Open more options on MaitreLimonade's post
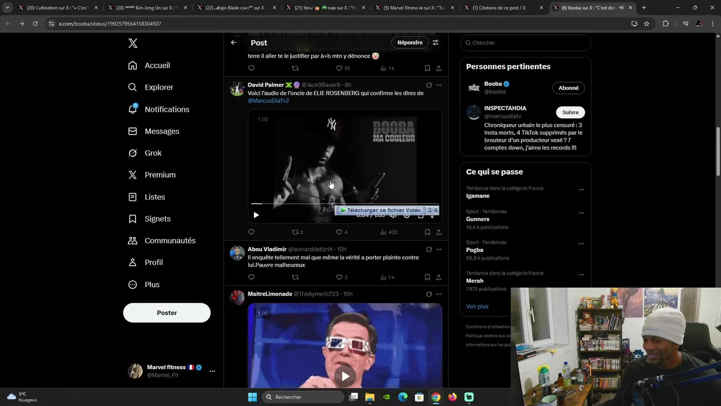721x406 pixels. 439,294
